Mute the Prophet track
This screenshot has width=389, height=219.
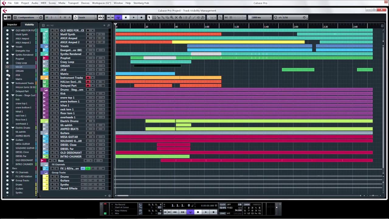52,58
